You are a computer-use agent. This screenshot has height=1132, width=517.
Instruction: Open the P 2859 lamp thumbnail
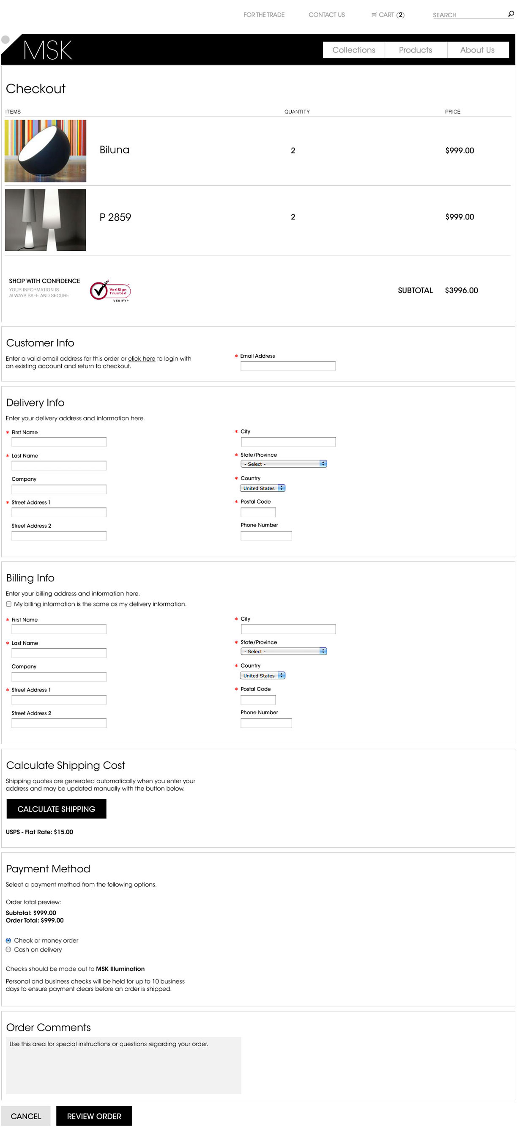click(x=45, y=220)
